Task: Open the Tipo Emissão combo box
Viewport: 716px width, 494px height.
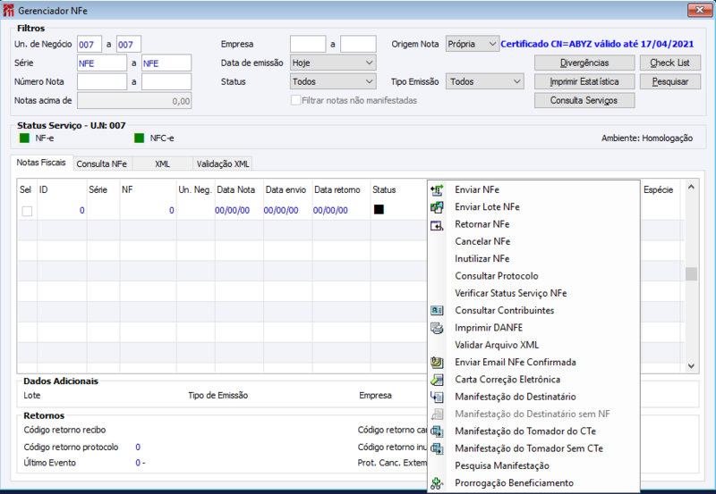Action: point(484,81)
